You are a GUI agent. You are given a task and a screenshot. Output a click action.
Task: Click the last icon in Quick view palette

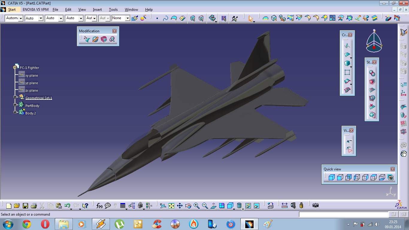click(x=390, y=178)
